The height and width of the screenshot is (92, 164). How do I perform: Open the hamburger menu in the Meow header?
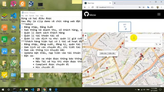(x=159, y=14)
